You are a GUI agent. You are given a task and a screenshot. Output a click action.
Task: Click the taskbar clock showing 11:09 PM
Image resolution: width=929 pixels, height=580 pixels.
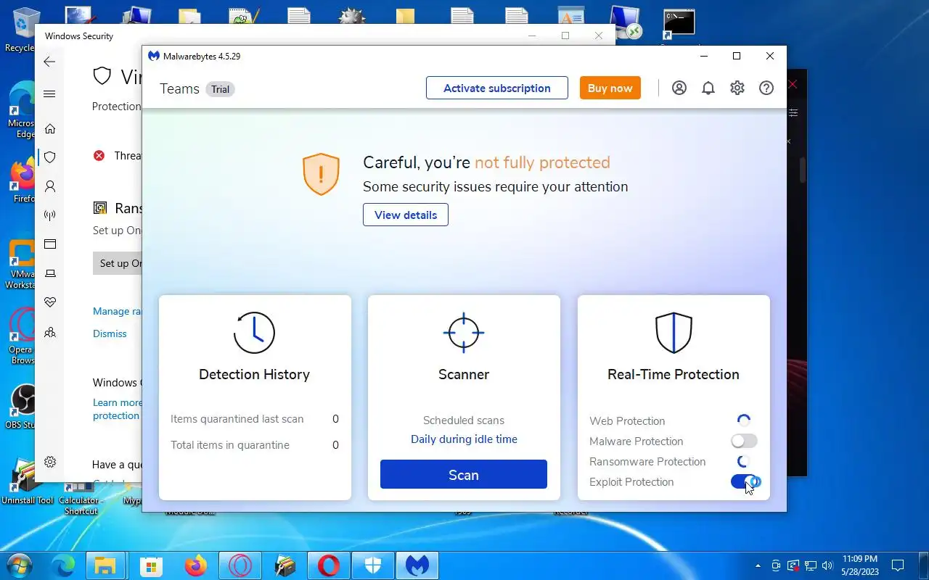860,565
